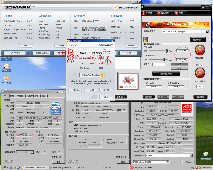Viewport: 213px width, 170px height.
Task: Click the Change button under Settings
Action: (x=61, y=45)
